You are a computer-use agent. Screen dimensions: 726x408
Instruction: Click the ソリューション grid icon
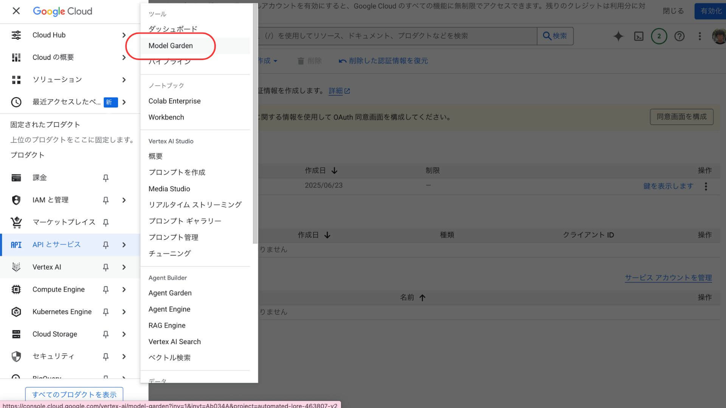pos(16,80)
